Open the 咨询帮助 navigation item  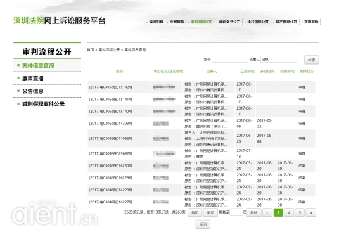[x=311, y=22]
